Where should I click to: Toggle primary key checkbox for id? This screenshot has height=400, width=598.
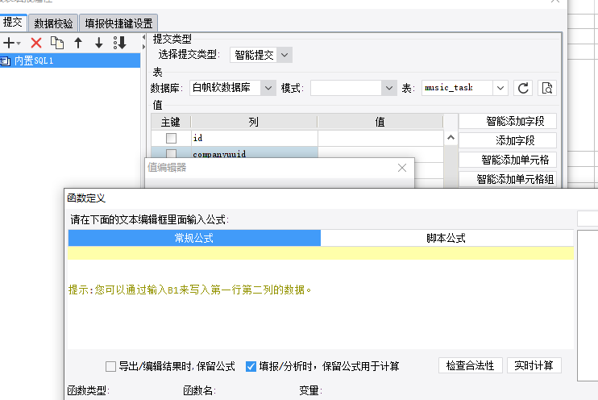[171, 138]
